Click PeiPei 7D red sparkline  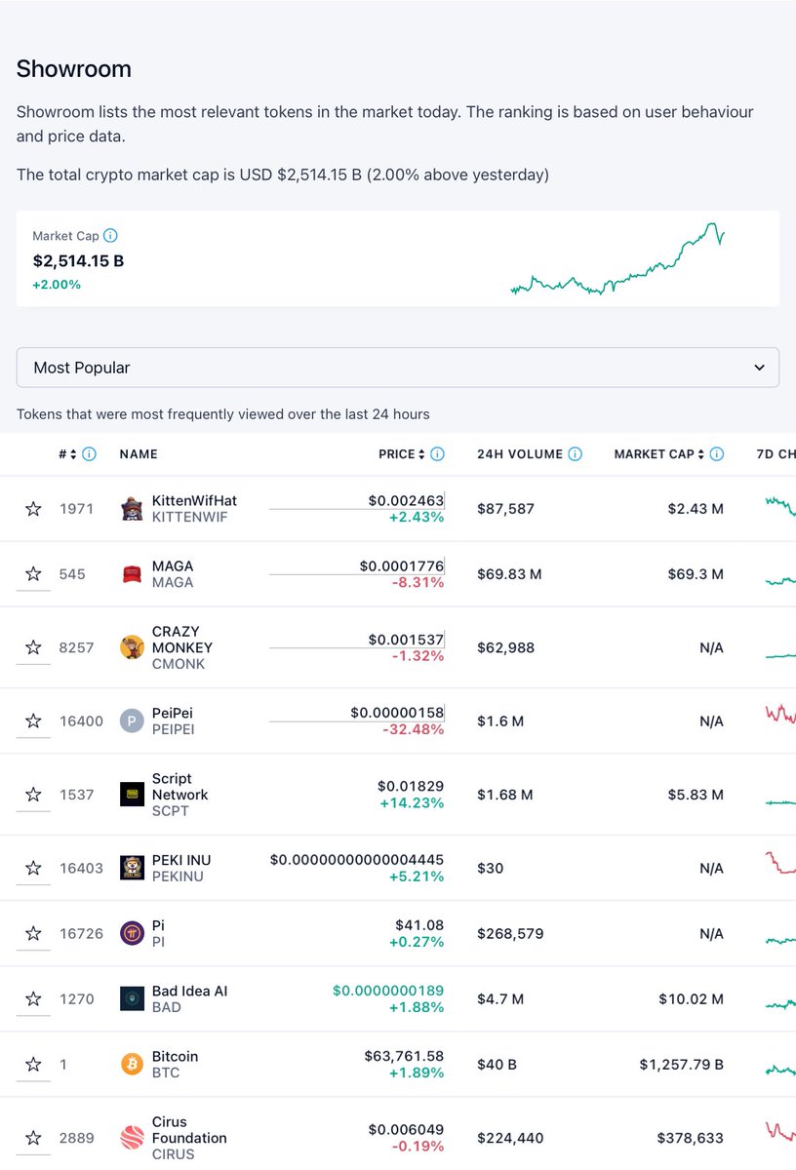click(x=780, y=715)
